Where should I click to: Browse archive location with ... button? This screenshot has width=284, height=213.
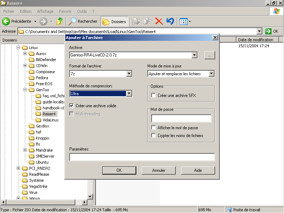(x=209, y=55)
